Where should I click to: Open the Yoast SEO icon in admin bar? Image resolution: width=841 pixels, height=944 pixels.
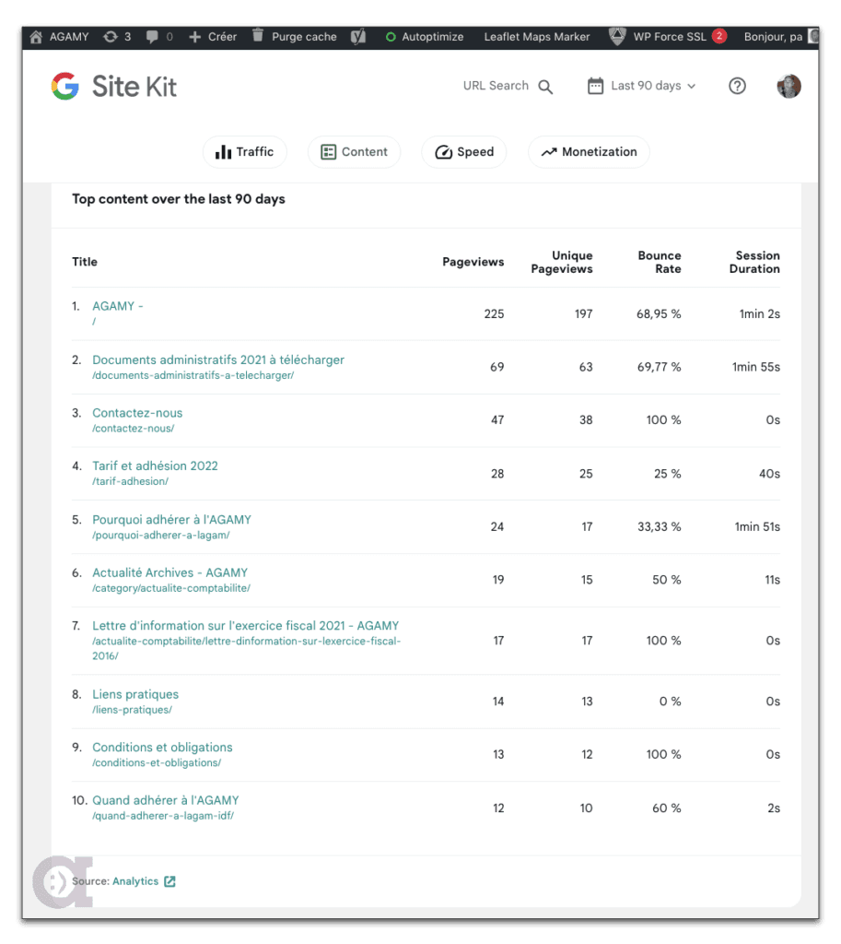click(x=357, y=37)
